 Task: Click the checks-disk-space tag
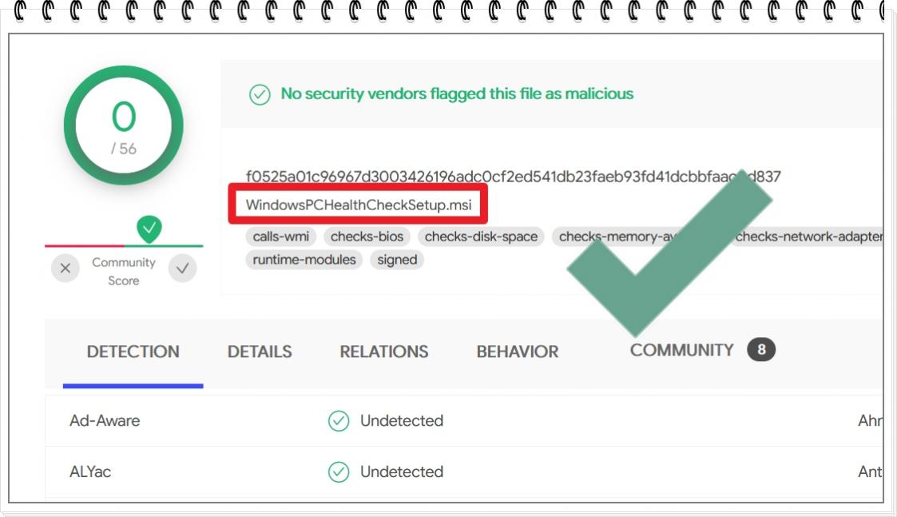(481, 237)
